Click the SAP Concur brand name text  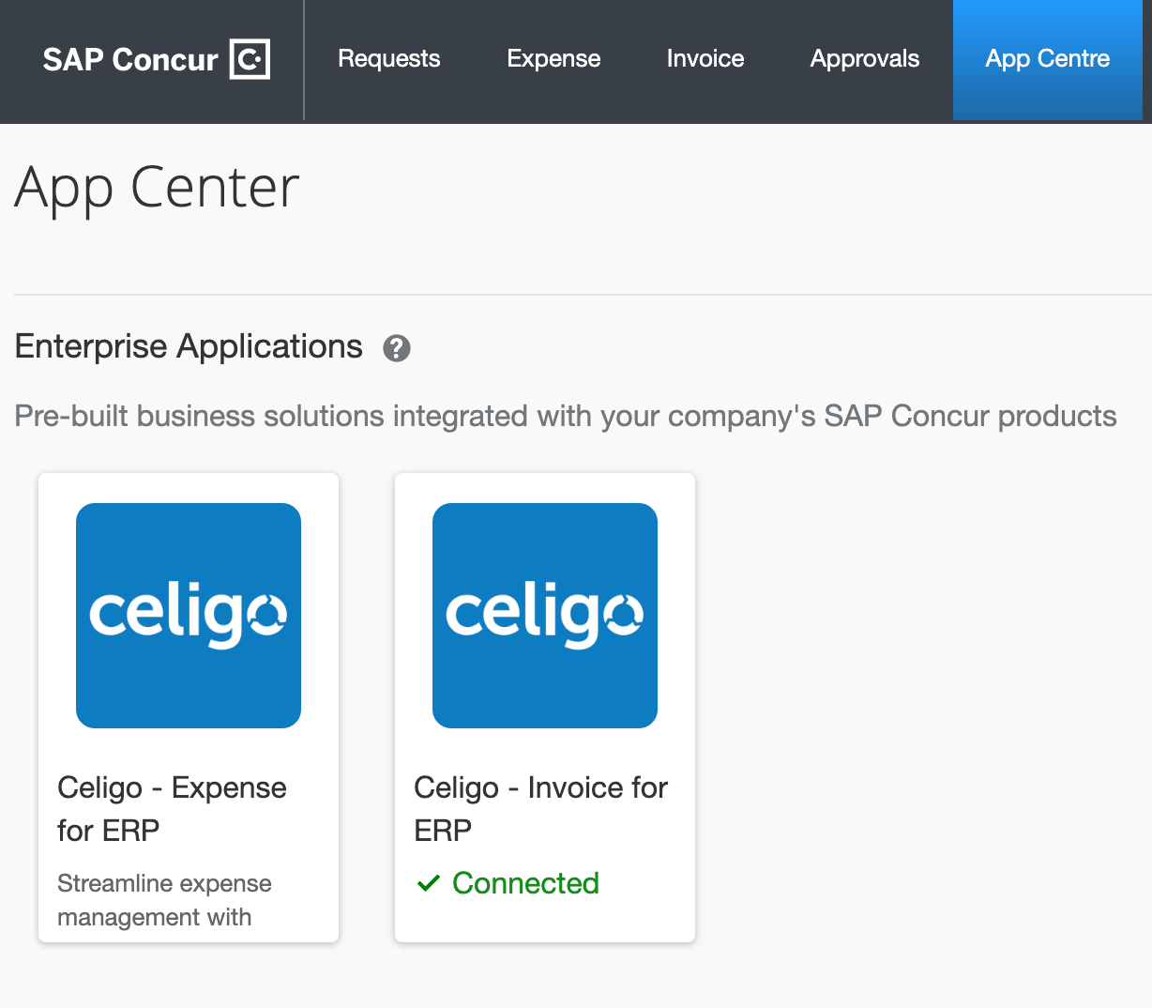tap(130, 59)
